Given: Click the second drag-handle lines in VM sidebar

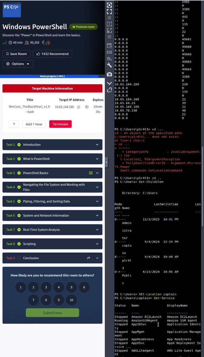Looking at the screenshot, I should (109, 37).
